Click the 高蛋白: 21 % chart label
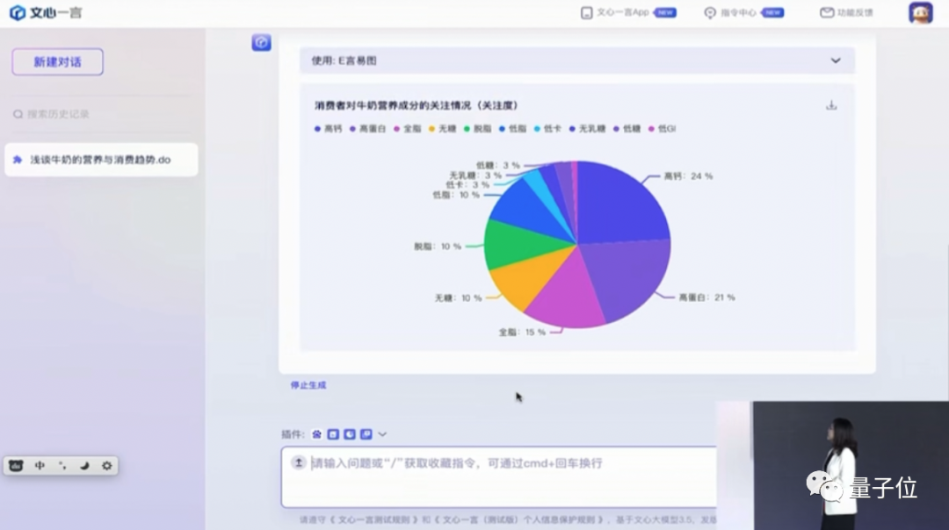 pyautogui.click(x=706, y=297)
